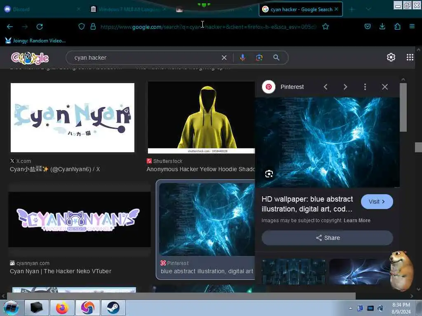This screenshot has width=422, height=316.
Task: Close the cyan hacker Google Search tab
Action: point(336,9)
